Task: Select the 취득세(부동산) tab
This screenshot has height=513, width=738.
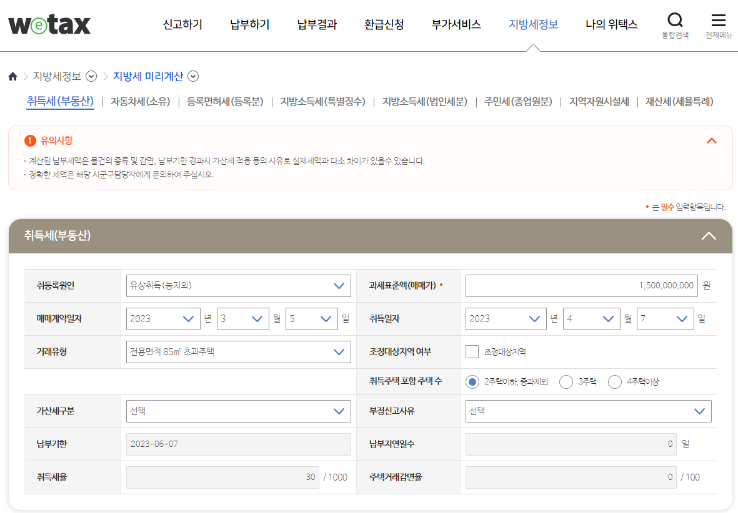Action: [60, 102]
